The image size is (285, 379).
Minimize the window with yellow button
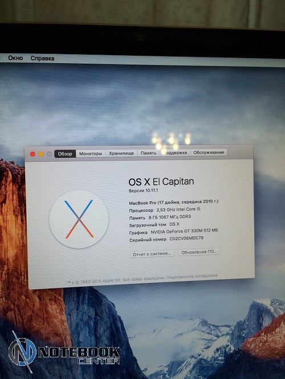[x=41, y=154]
